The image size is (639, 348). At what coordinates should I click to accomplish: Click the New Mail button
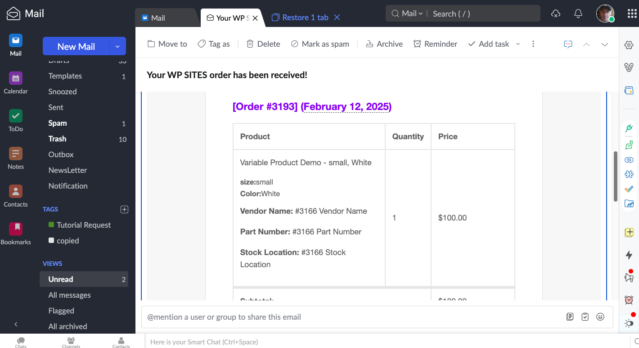[76, 46]
